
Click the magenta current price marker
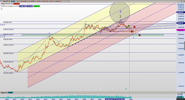click(180, 30)
